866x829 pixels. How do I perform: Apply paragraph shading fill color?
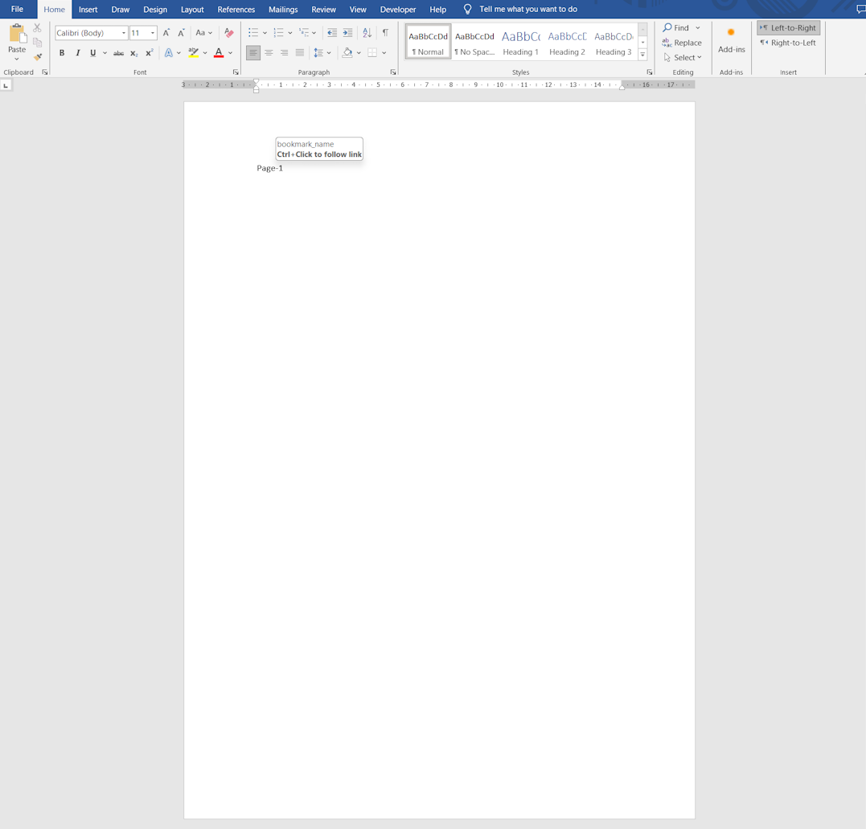point(347,53)
